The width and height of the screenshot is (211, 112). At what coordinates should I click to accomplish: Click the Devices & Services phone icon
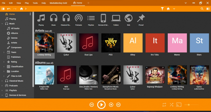pyautogui.click(x=103, y=18)
